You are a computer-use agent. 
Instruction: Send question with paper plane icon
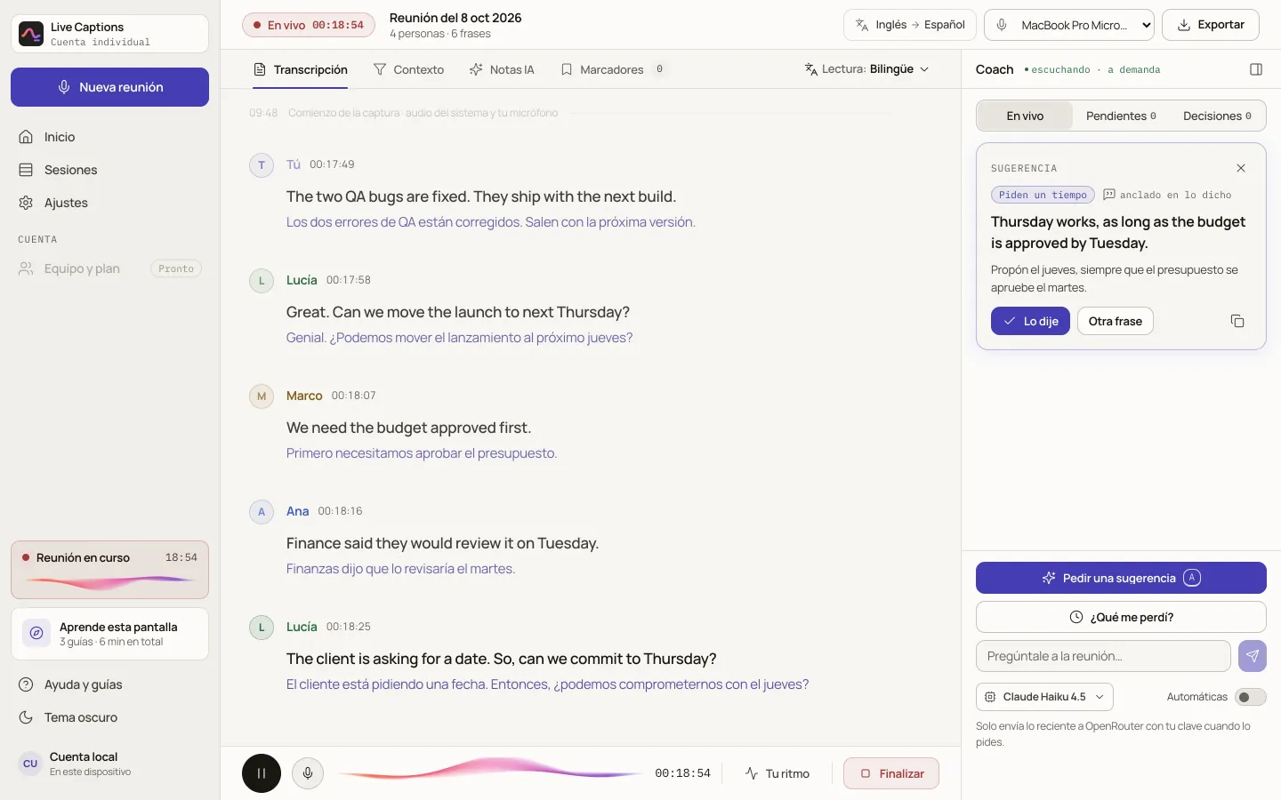(1253, 656)
